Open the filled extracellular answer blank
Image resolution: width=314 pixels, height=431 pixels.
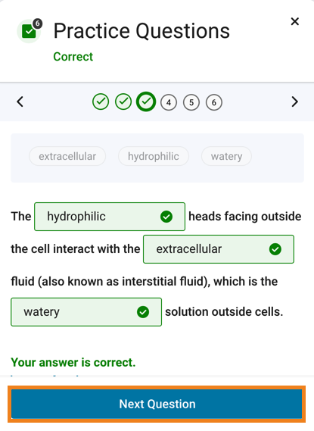click(x=219, y=249)
